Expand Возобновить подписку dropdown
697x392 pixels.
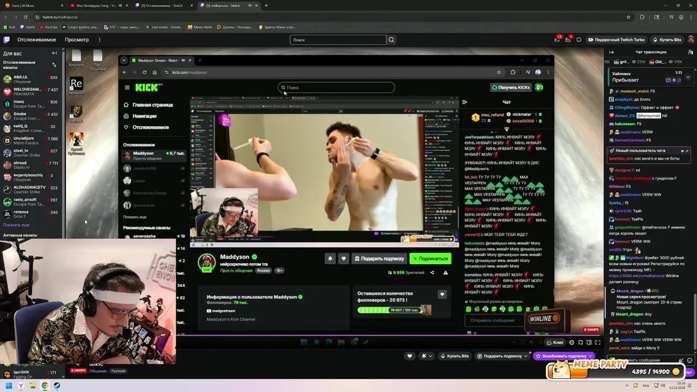coord(590,356)
